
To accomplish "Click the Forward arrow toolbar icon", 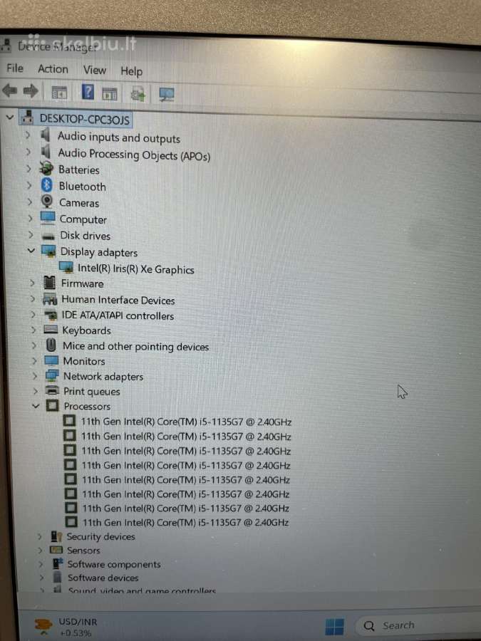I will pos(31,90).
